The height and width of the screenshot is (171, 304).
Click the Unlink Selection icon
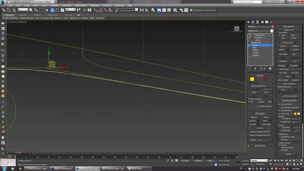[9, 10]
